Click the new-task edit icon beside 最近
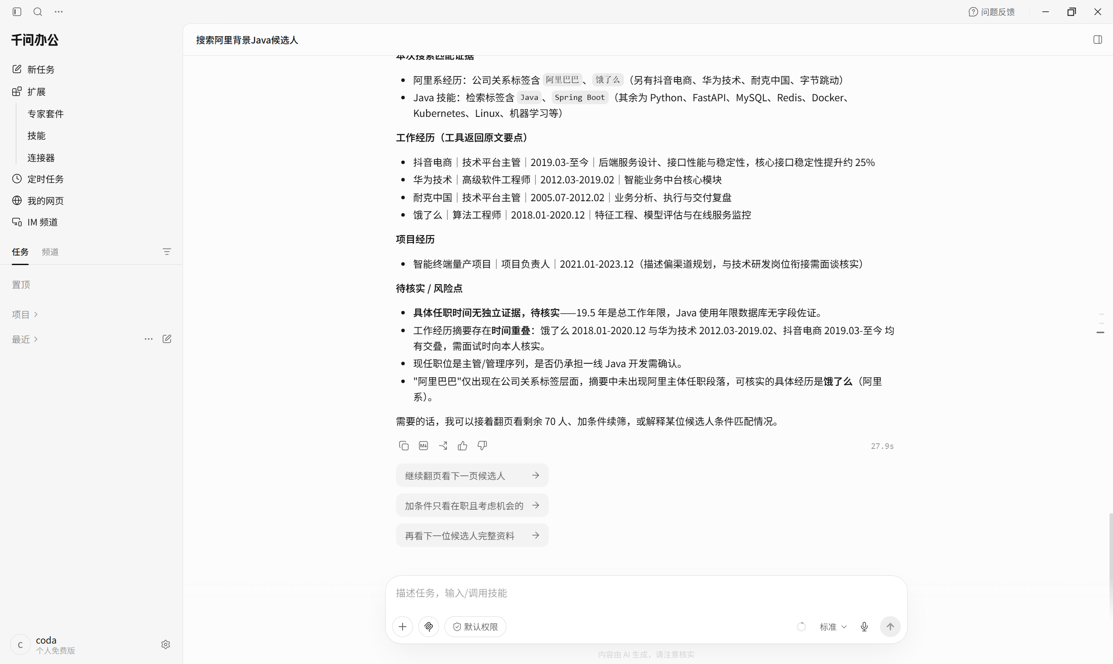1113x664 pixels. [167, 339]
